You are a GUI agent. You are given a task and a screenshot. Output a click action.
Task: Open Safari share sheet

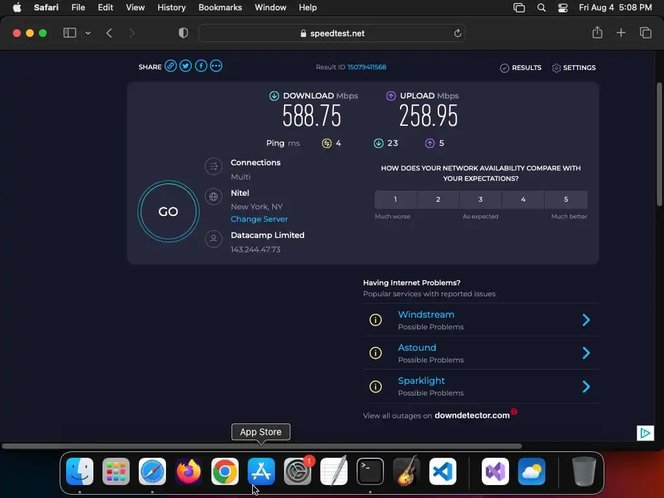597,32
